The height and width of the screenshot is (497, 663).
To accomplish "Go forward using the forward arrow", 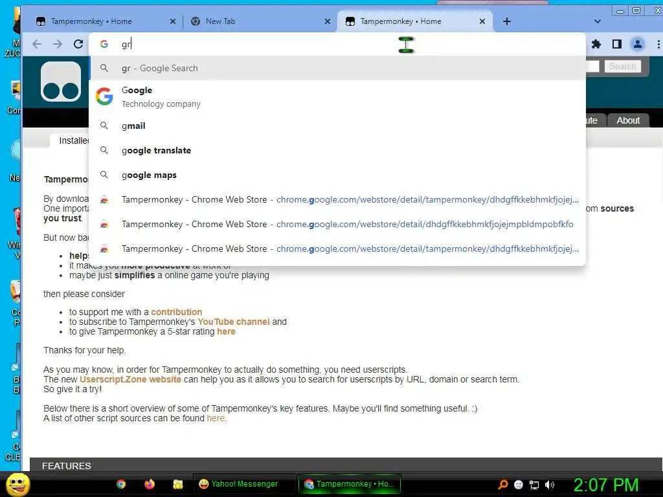I will [58, 44].
